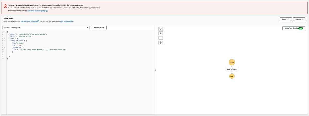The width and height of the screenshot is (309, 116).
Task: Zoom in on the workflow graph
Action: 160,33
